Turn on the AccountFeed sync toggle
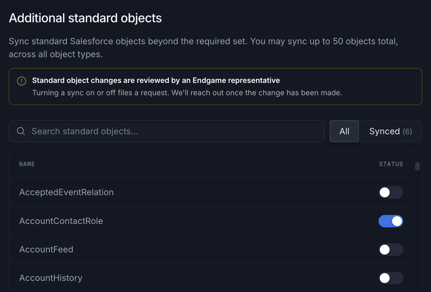This screenshot has height=292, width=431. (x=391, y=250)
